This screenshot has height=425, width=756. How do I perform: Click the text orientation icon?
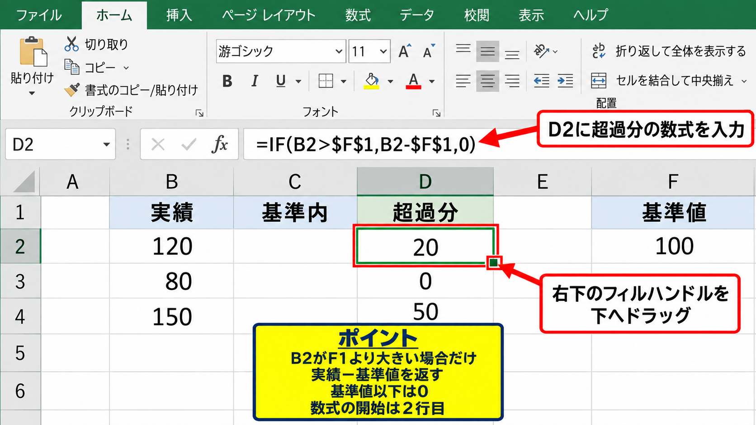(x=542, y=51)
